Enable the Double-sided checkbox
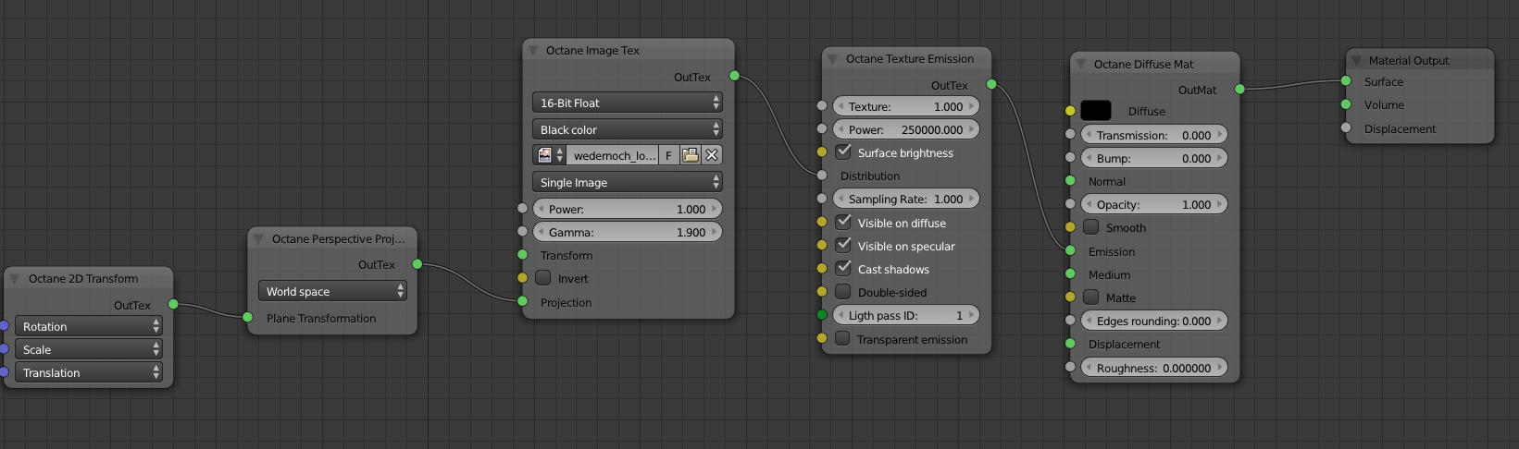This screenshot has height=449, width=1519. click(843, 292)
